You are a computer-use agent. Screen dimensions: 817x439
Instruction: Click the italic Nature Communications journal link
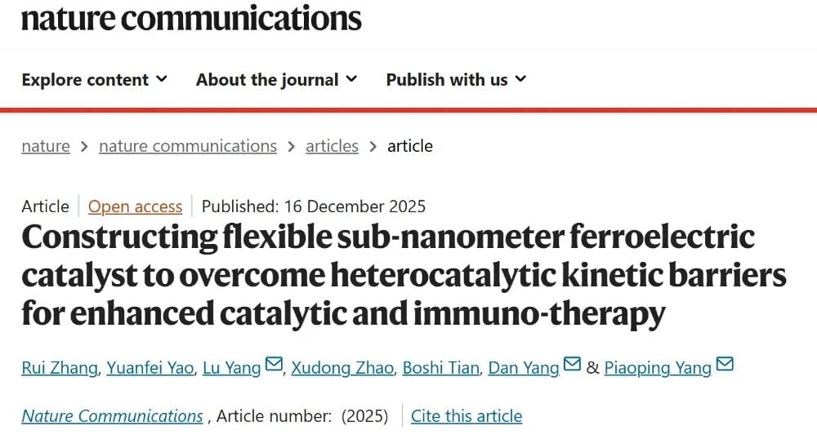click(x=112, y=416)
